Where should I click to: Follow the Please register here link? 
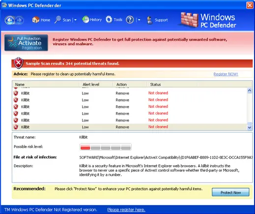pyautogui.click(x=126, y=210)
